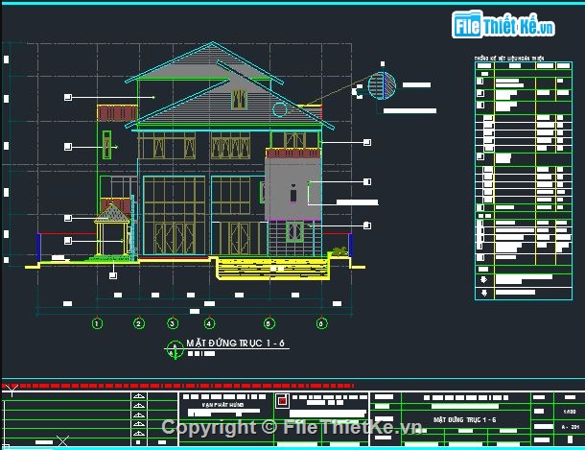Image resolution: width=585 pixels, height=450 pixels.
Task: Click the material schedule table heading
Action: click(509, 59)
